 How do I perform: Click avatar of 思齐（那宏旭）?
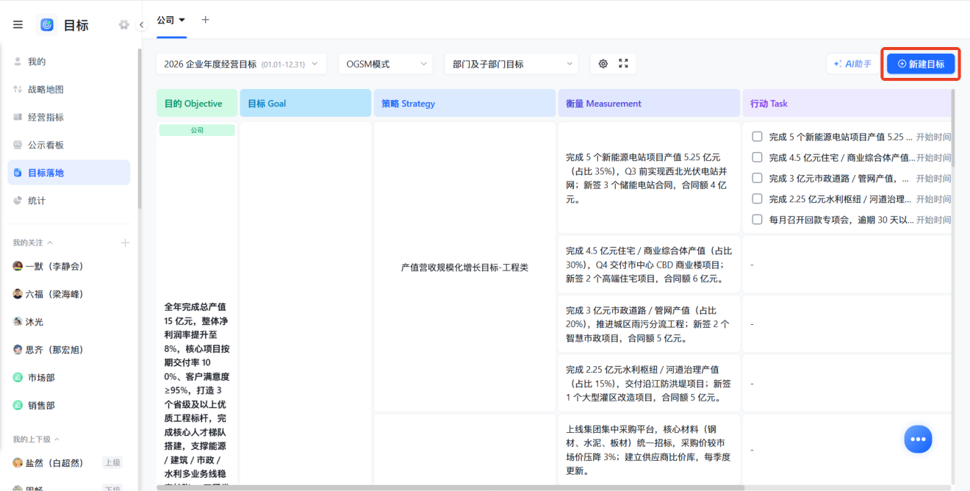click(18, 350)
